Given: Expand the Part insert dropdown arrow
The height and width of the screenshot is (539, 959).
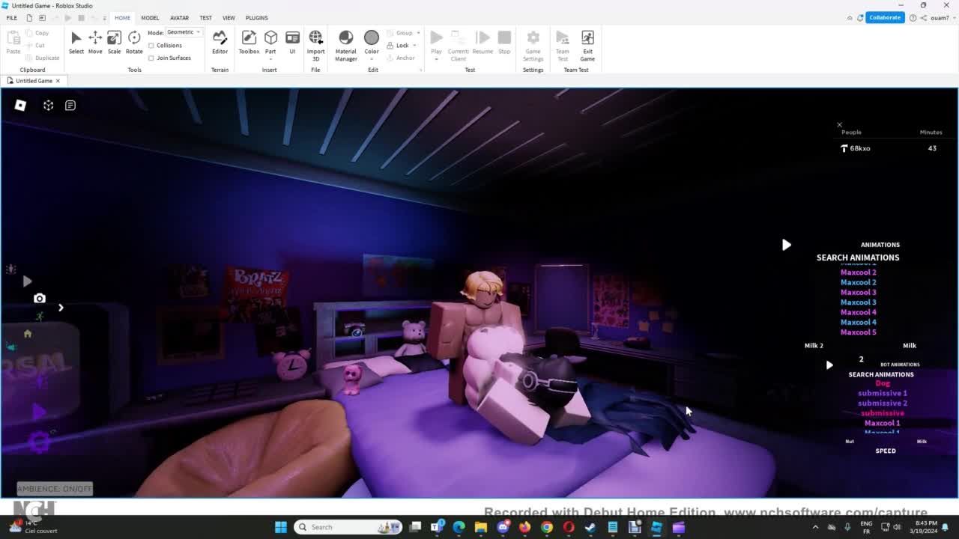Looking at the screenshot, I should coord(270,58).
